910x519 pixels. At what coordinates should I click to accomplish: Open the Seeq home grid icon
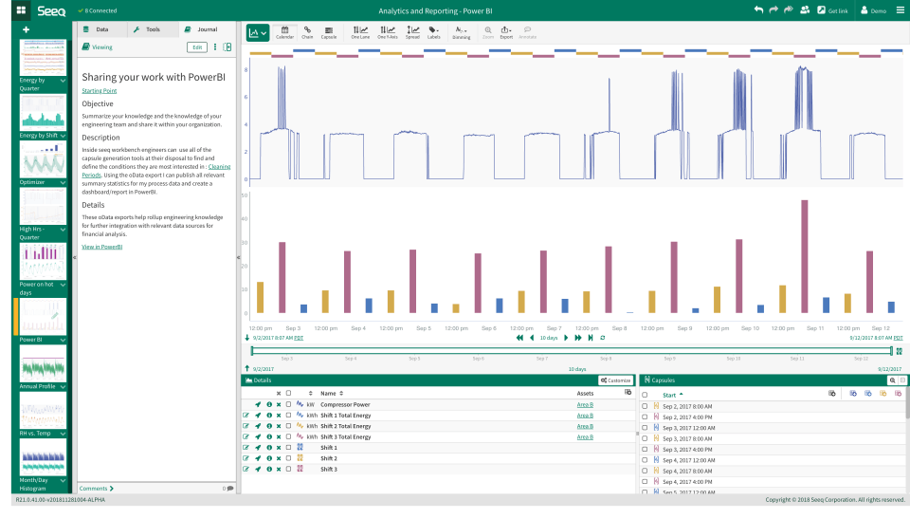[21, 10]
